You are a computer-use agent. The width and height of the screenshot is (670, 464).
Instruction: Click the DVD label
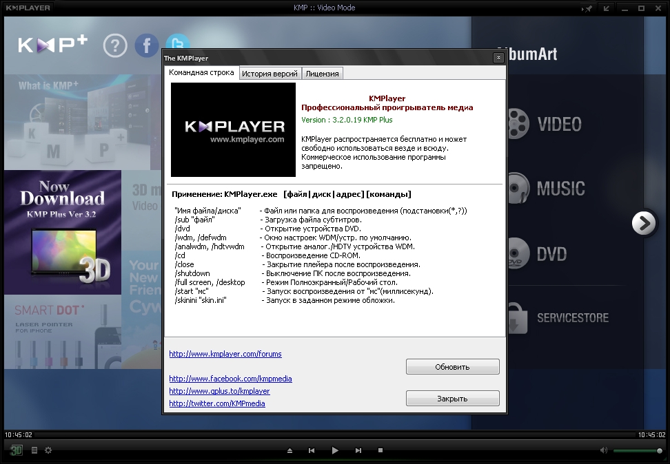tap(551, 254)
